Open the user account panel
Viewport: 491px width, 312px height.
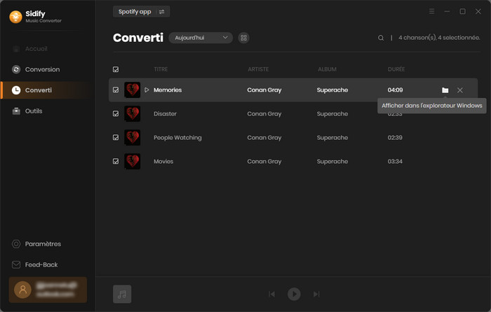(x=48, y=289)
